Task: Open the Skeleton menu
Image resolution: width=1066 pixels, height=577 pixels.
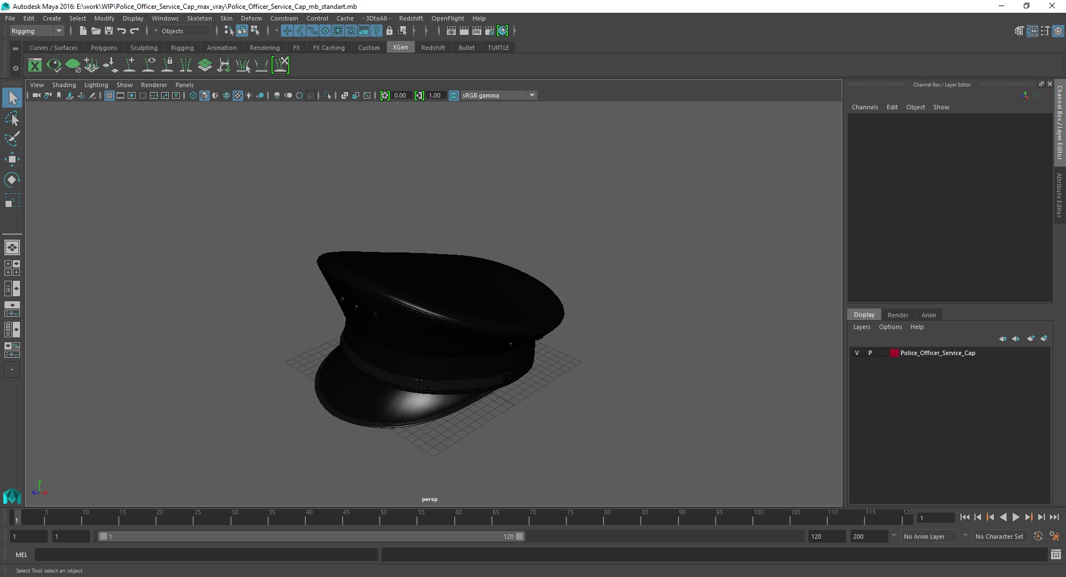Action: tap(199, 18)
